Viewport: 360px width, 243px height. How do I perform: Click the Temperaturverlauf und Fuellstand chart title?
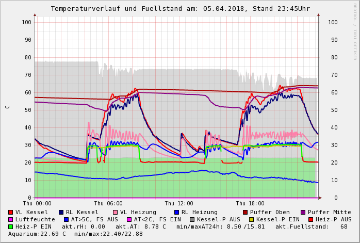[x=180, y=9]
